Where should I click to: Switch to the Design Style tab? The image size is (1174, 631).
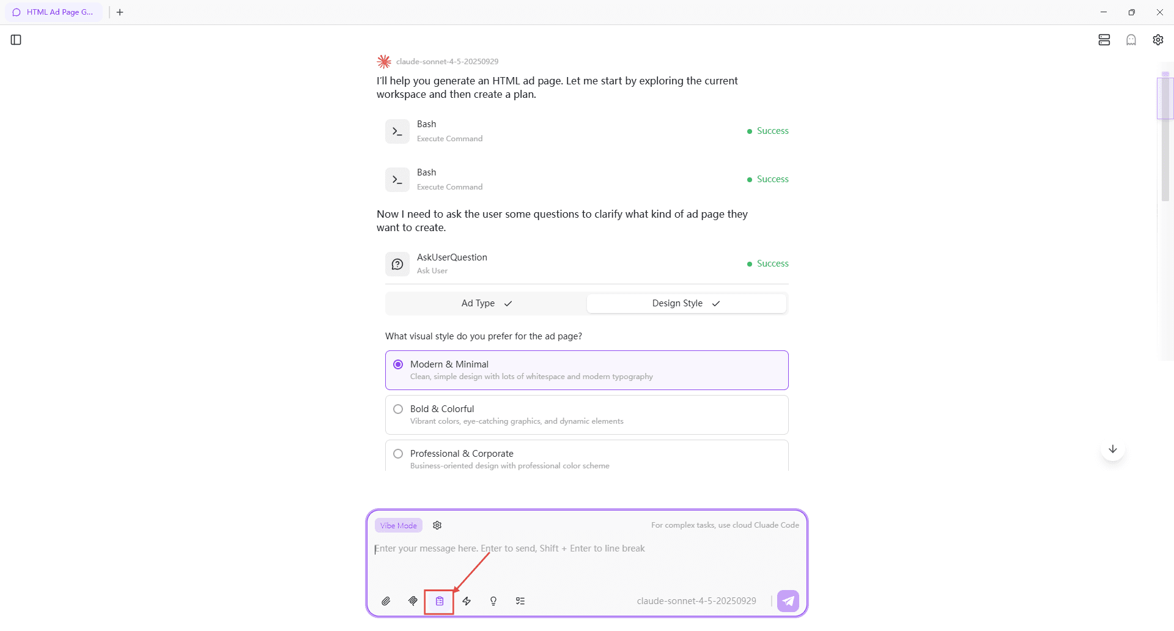click(x=686, y=303)
